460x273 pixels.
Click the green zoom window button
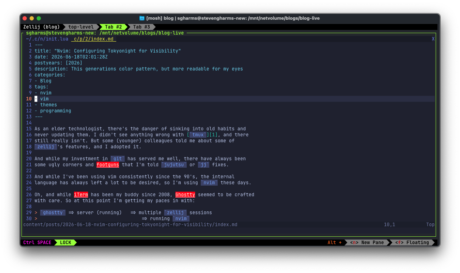click(39, 18)
